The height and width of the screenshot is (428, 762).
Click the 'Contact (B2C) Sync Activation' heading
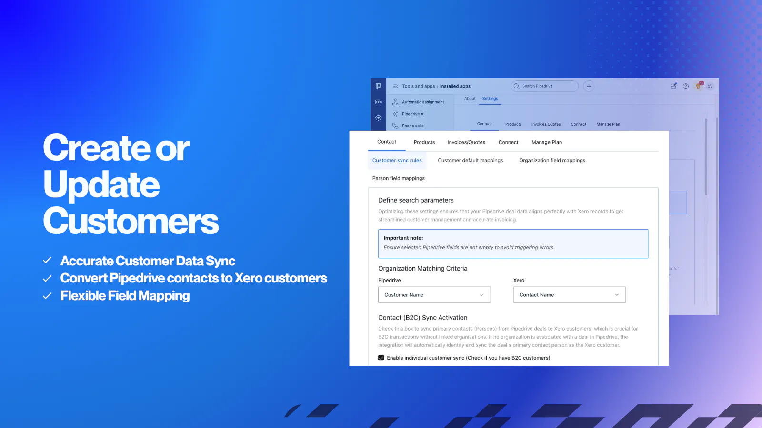point(423,318)
